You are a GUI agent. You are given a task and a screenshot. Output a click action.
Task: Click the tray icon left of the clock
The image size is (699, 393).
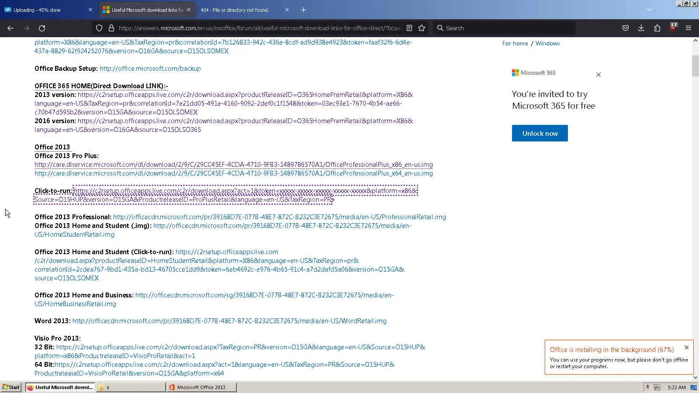click(657, 387)
